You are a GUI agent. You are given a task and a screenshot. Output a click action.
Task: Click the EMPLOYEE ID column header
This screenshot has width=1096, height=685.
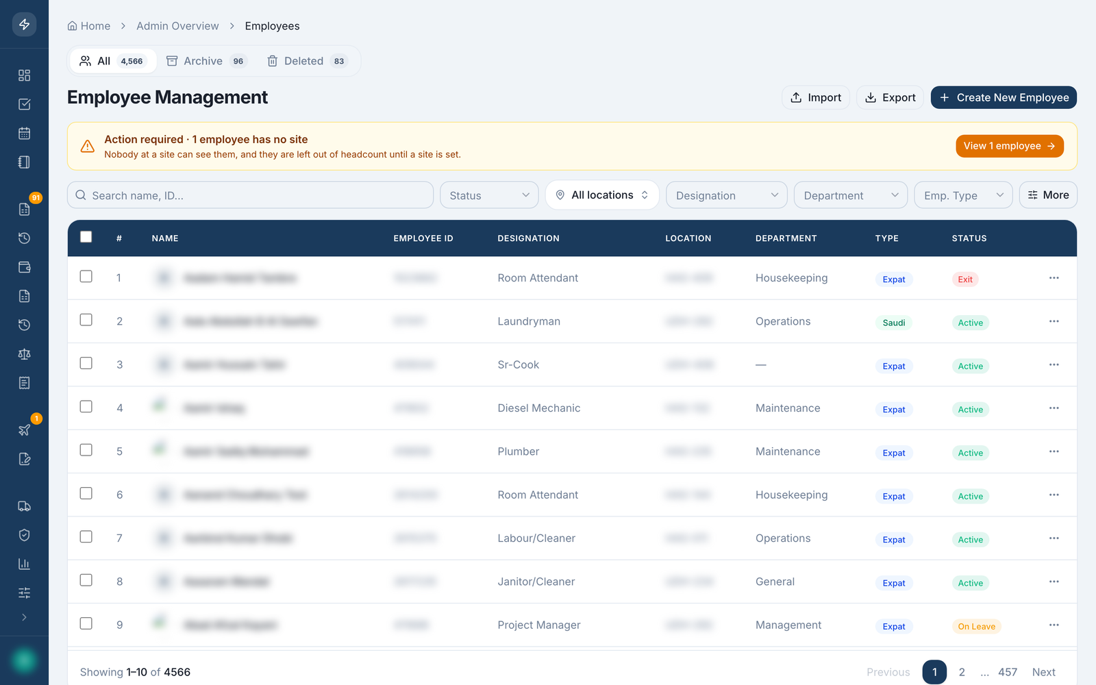click(423, 238)
